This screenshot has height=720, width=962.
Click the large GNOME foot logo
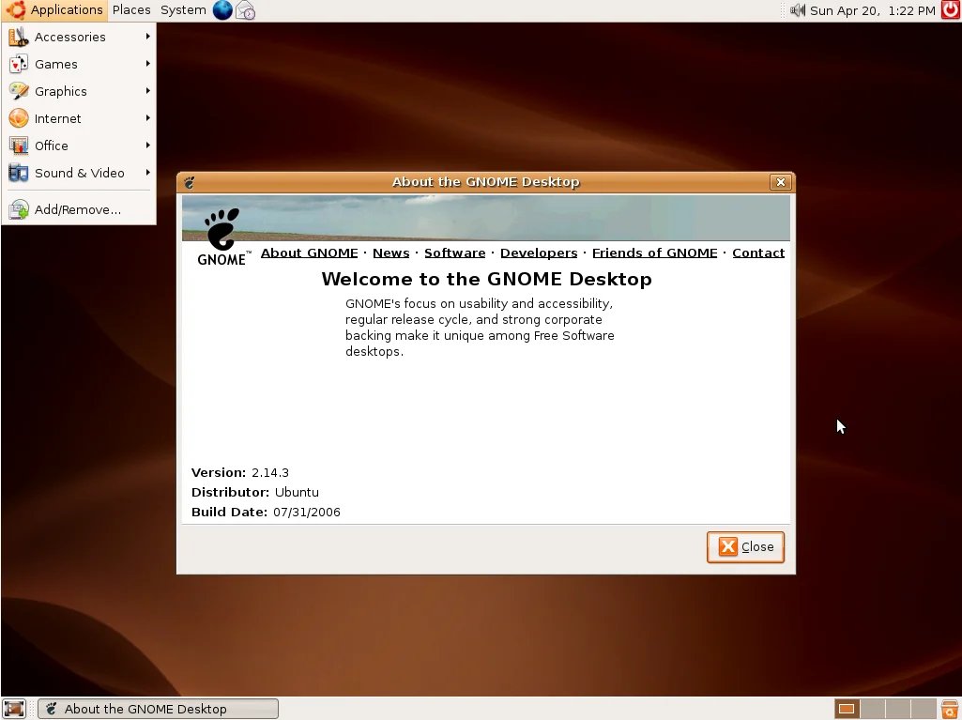222,228
